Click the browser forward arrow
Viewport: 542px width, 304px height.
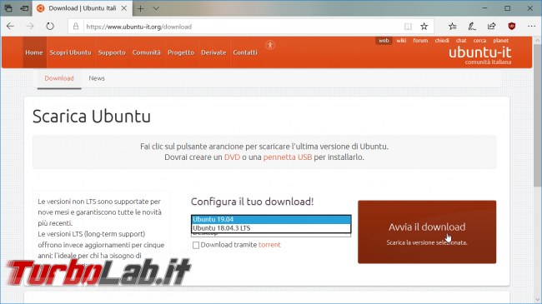[30, 27]
